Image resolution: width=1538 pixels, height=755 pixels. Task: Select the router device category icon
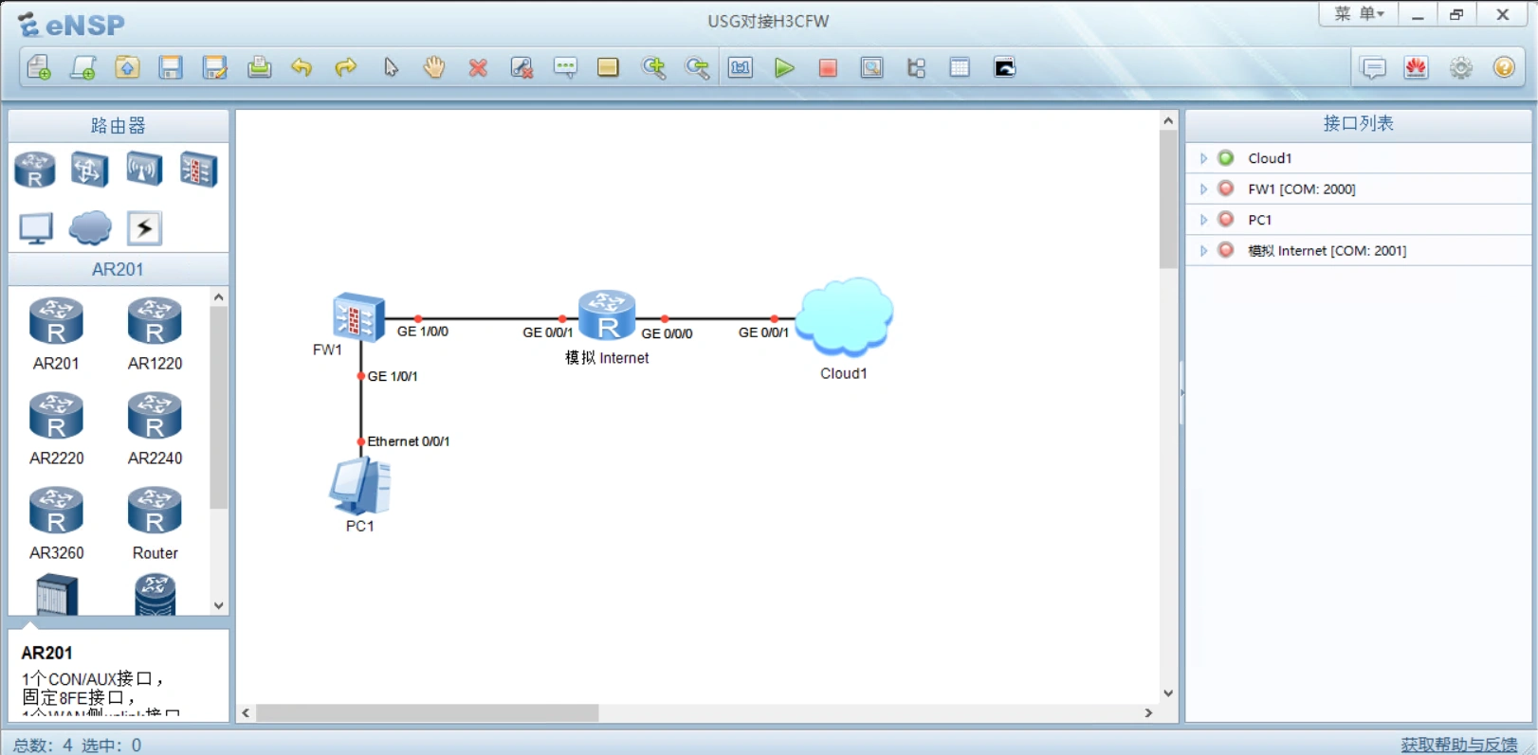pyautogui.click(x=35, y=171)
